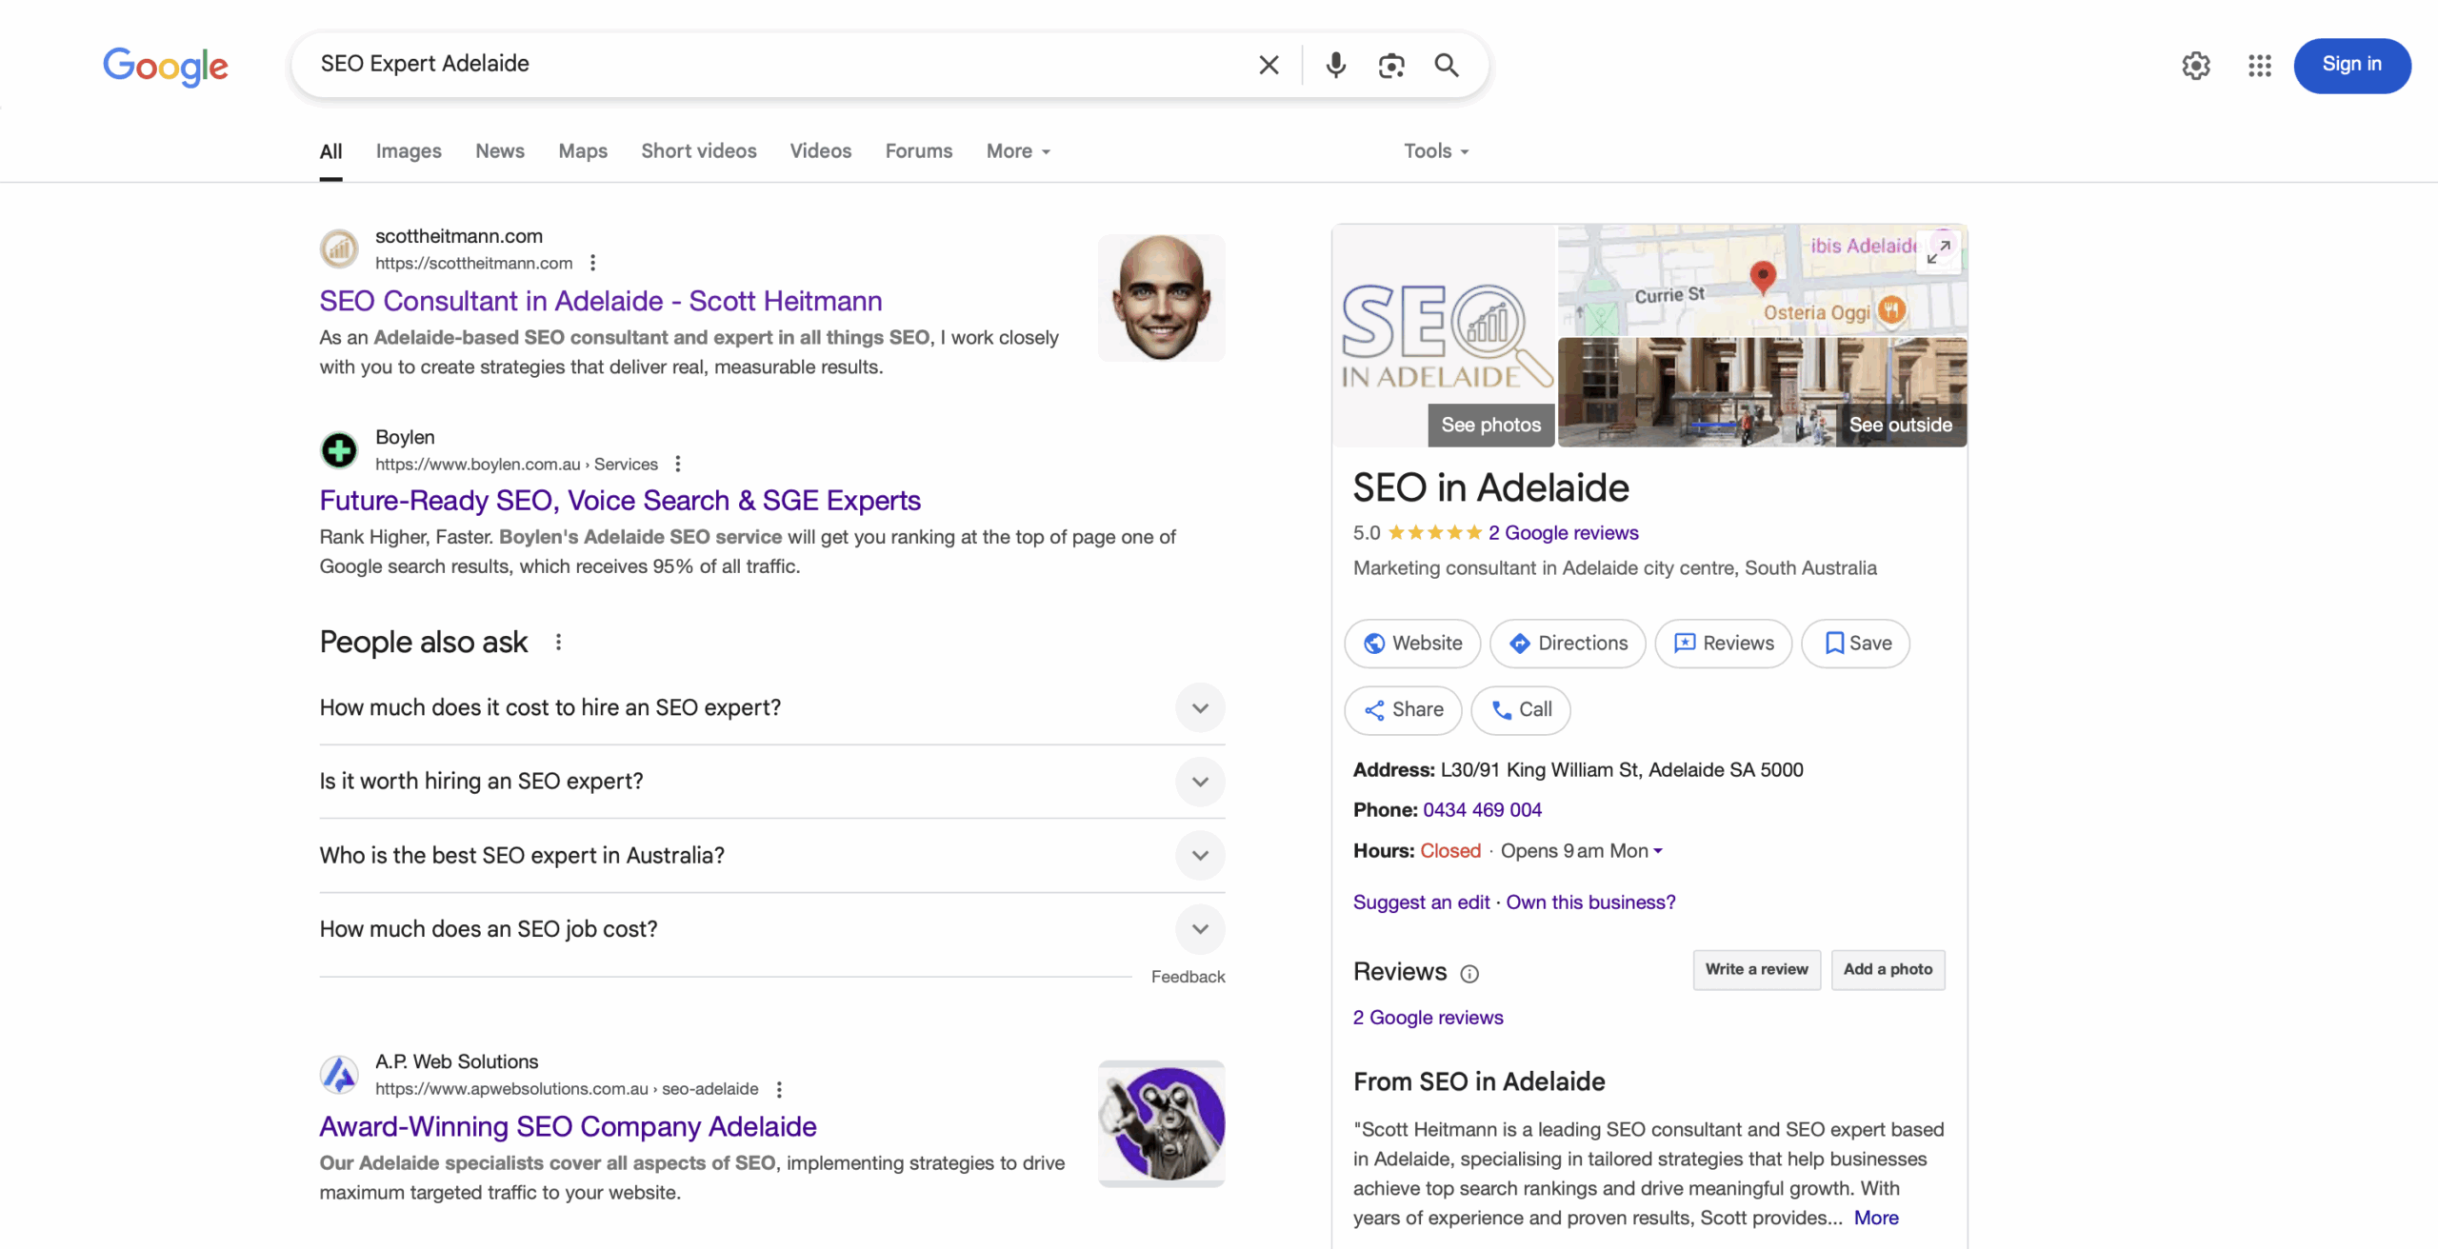Expand 'How much does an SEO job cost?'

[772, 929]
